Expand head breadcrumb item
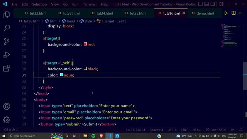 click(71, 21)
